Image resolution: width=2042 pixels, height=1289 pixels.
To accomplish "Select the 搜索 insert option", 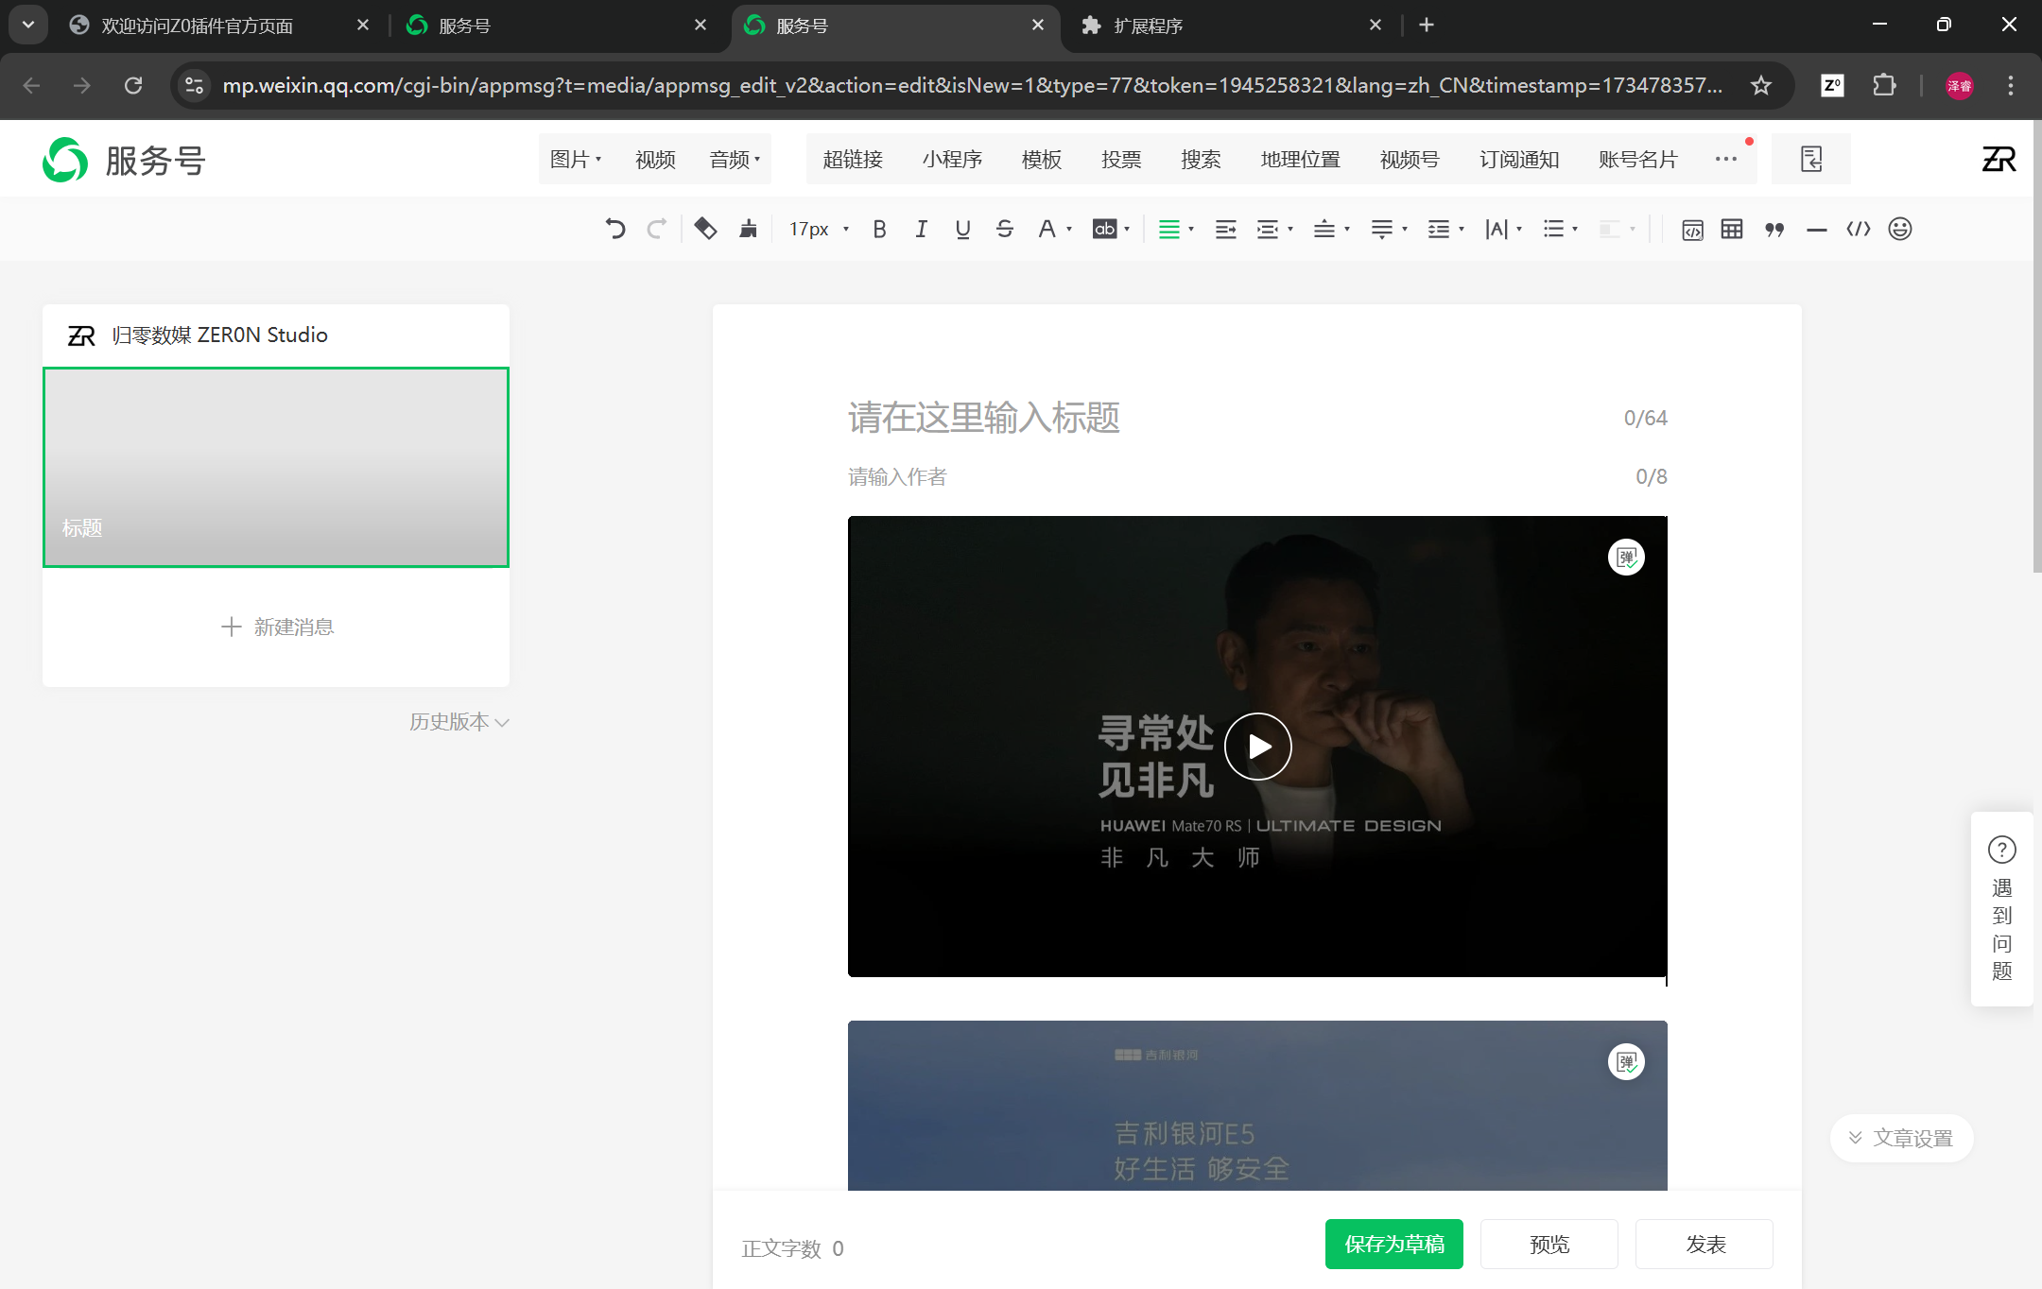I will pyautogui.click(x=1201, y=160).
